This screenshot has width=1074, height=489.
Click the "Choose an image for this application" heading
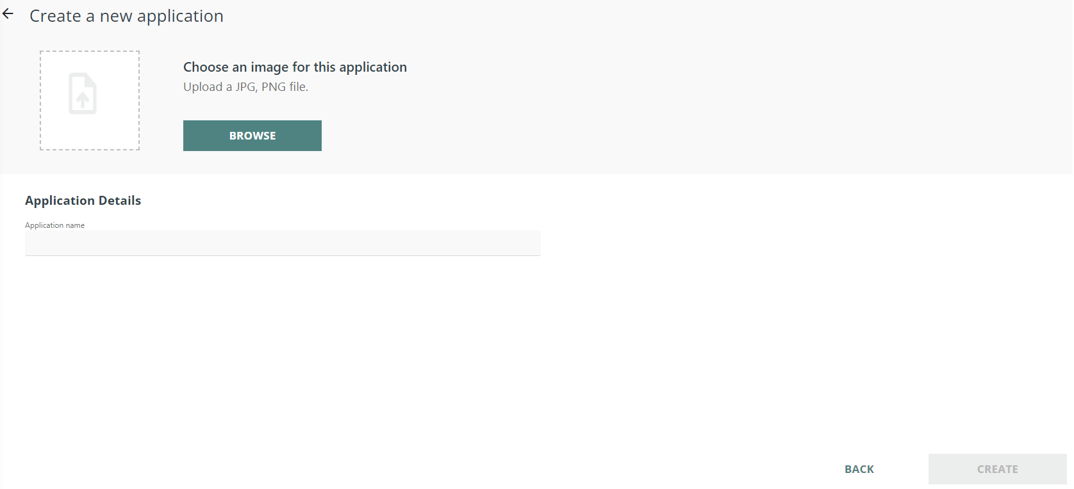coord(295,67)
